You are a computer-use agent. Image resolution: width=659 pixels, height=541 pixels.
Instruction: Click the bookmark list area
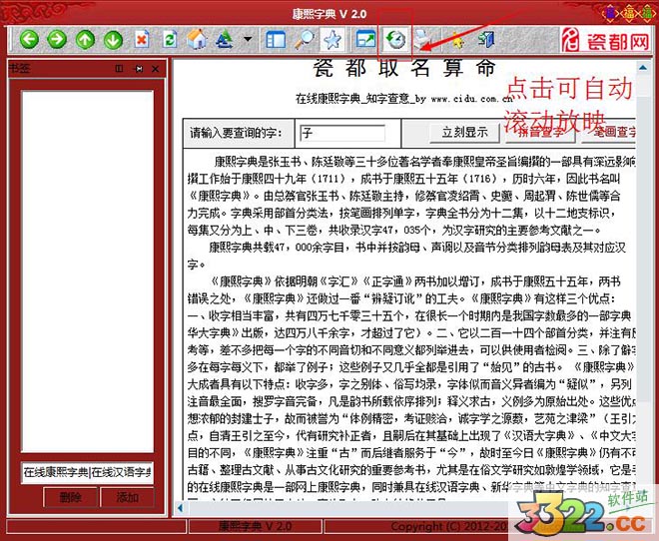coord(88,271)
